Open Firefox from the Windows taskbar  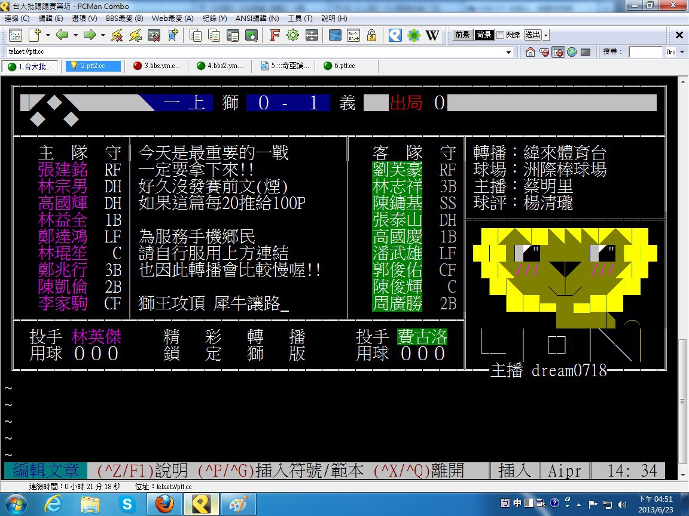164,505
